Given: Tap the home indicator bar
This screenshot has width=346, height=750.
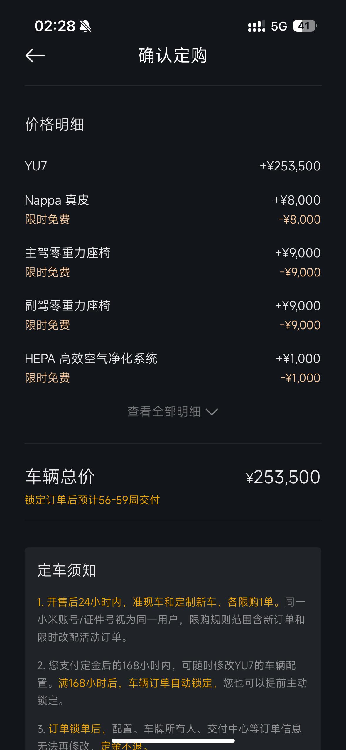Looking at the screenshot, I should (x=173, y=741).
